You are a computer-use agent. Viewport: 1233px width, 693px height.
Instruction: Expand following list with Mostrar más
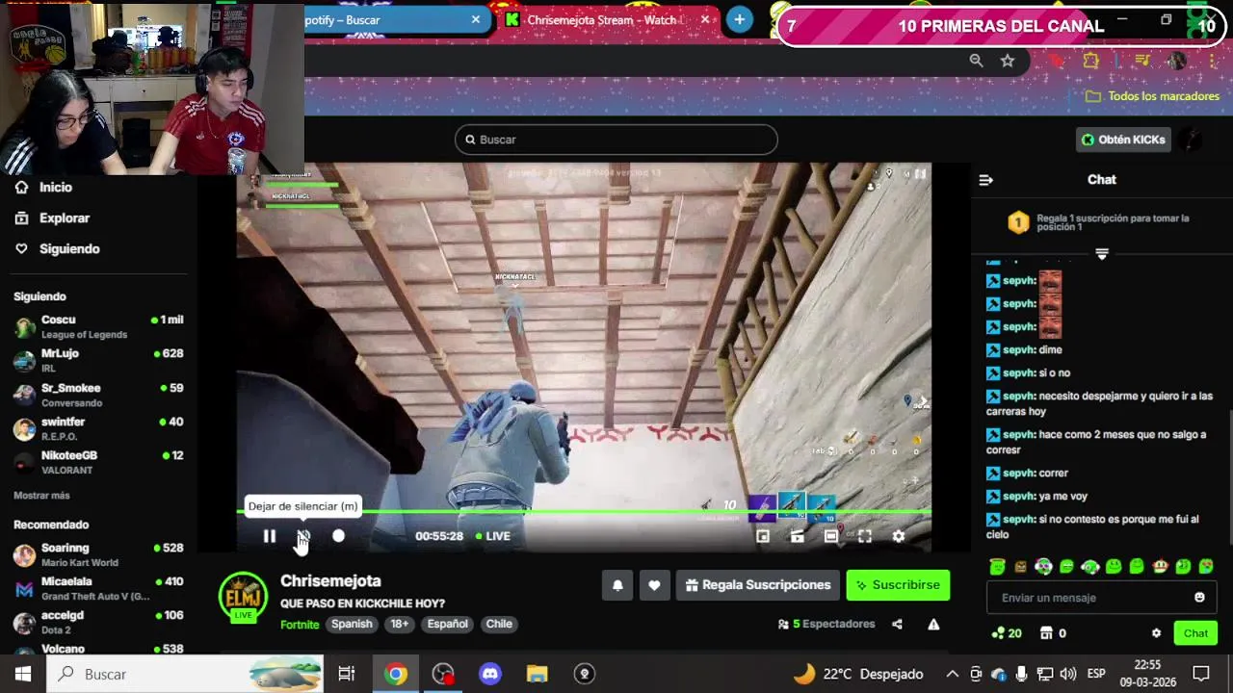41,496
